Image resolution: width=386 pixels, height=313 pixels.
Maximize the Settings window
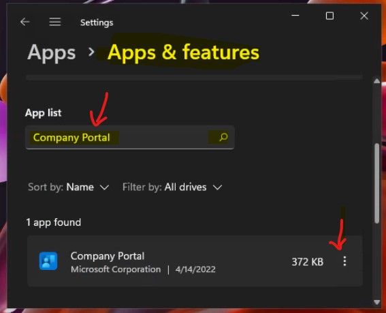pos(329,16)
